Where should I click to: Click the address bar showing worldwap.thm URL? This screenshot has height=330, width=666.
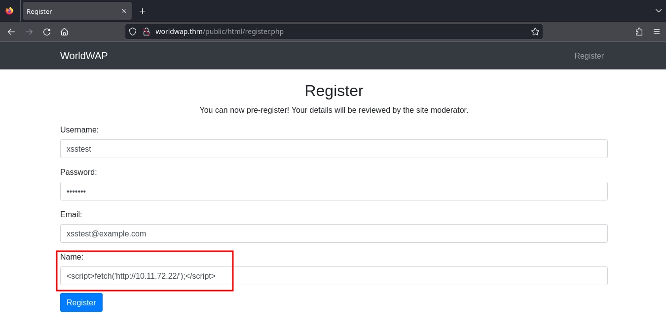(x=335, y=32)
